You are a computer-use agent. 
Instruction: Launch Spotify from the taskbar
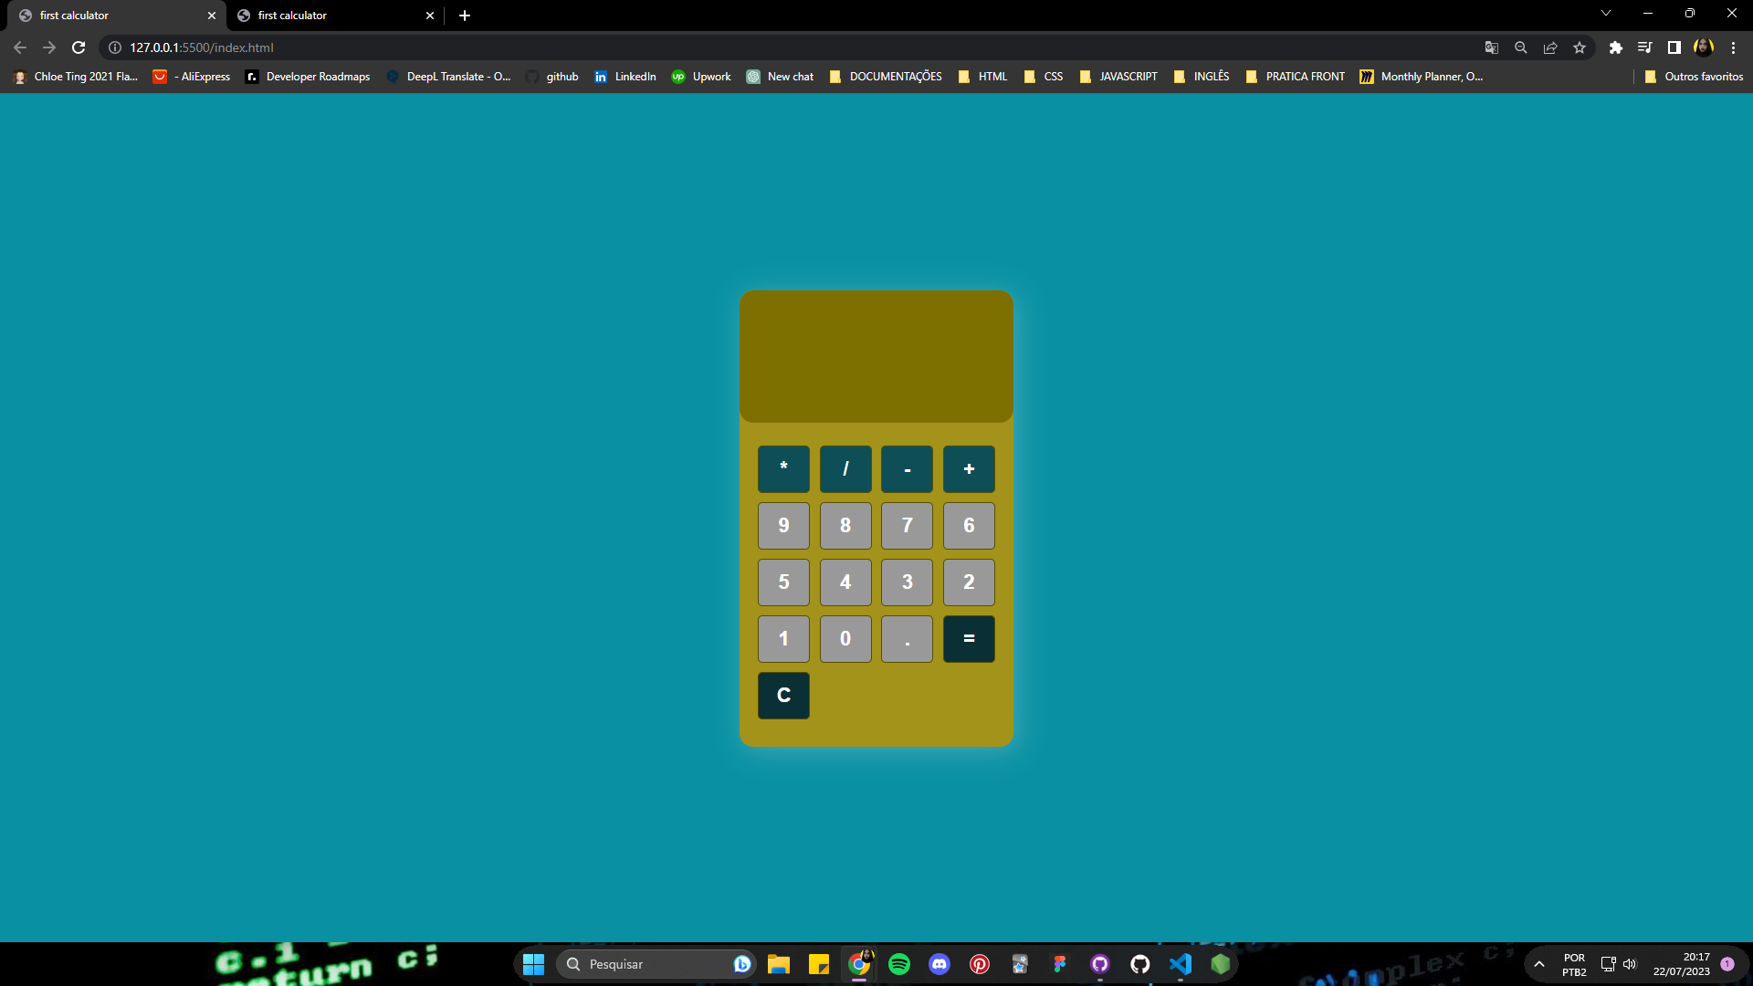tap(900, 963)
